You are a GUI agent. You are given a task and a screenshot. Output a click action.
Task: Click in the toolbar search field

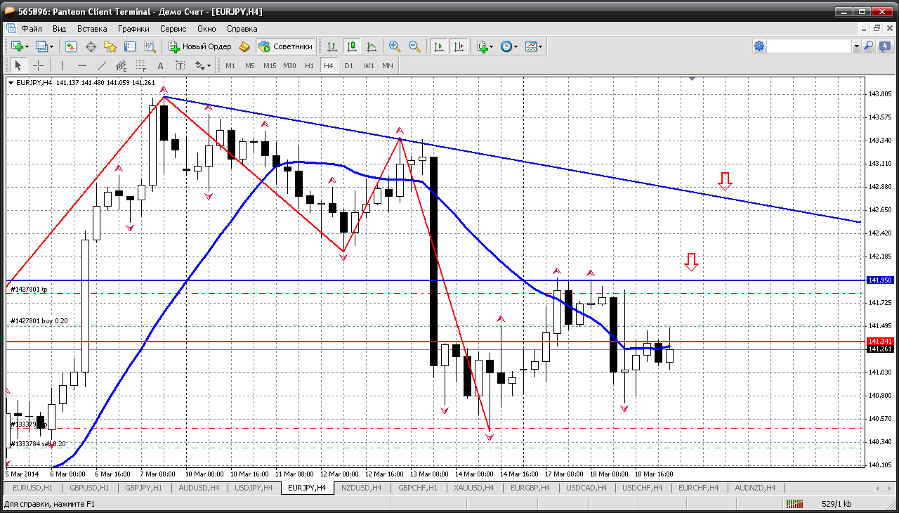point(809,46)
